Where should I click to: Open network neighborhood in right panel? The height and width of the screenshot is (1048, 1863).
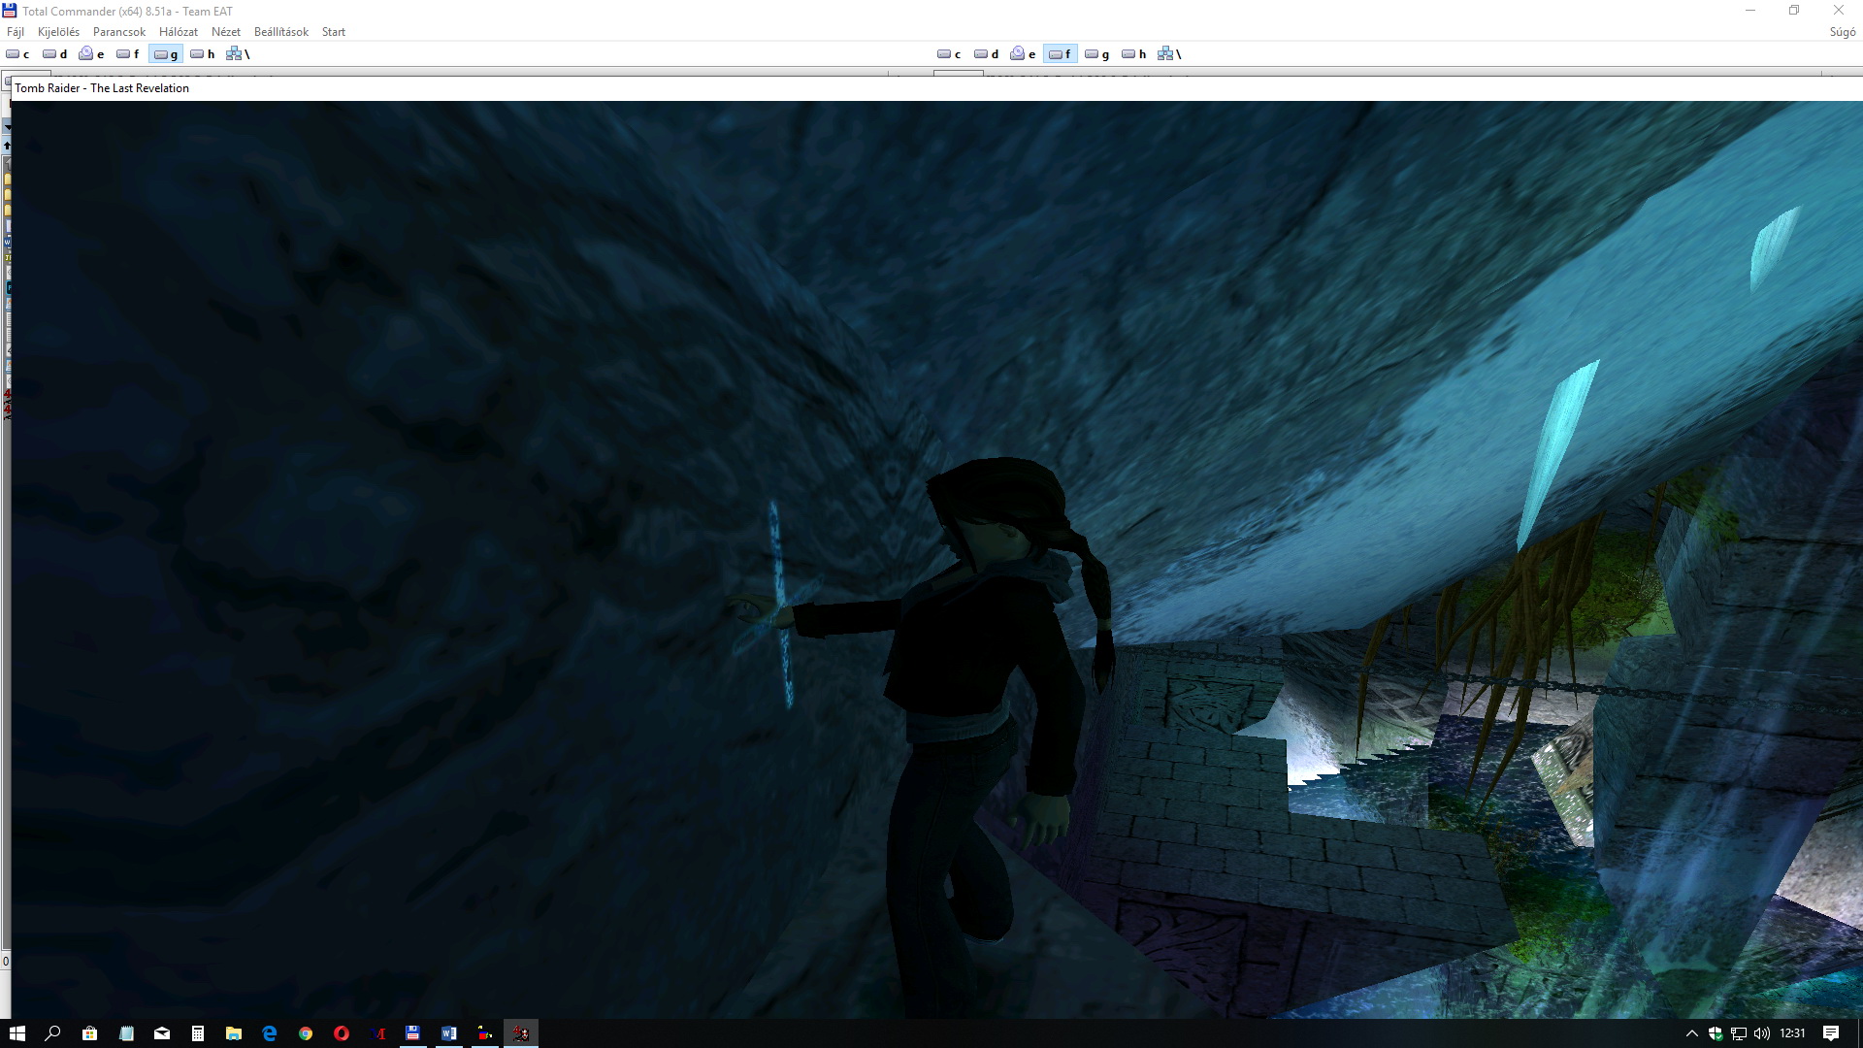(x=1169, y=54)
